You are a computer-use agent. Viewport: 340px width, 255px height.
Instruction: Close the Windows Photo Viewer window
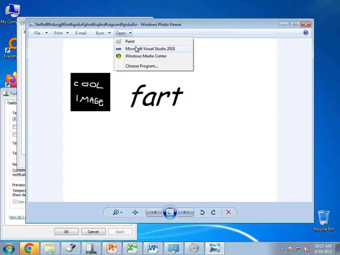tap(306, 24)
